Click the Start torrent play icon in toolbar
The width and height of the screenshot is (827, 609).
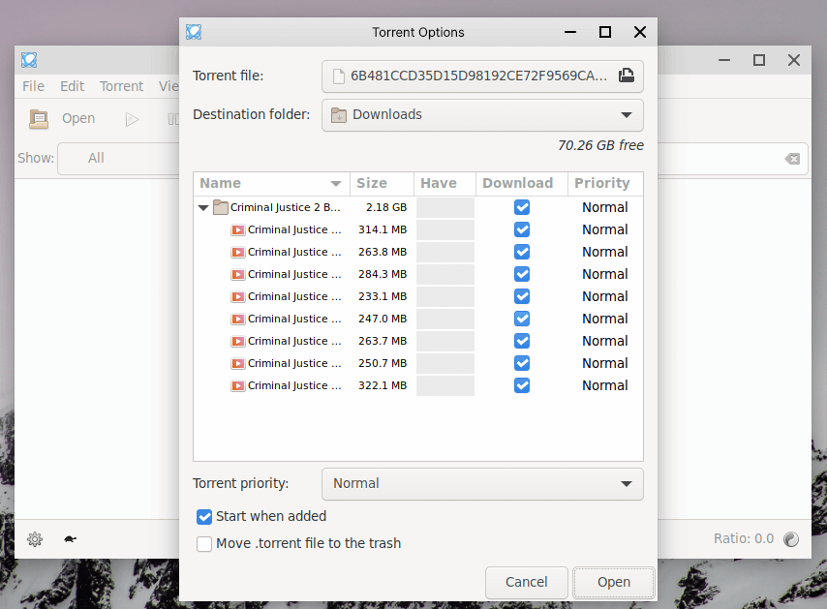point(132,119)
